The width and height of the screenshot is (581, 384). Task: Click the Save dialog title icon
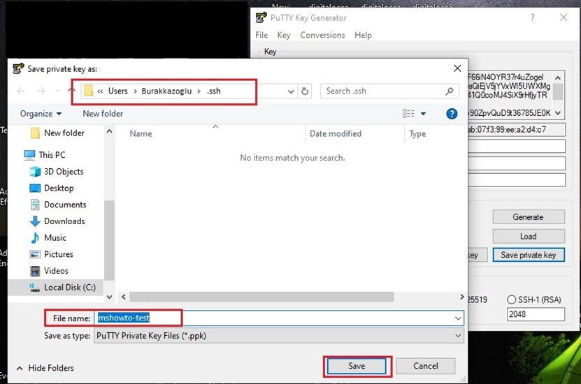point(18,68)
